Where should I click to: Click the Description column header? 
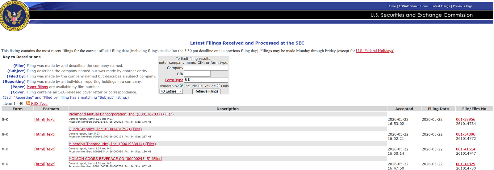(x=228, y=109)
